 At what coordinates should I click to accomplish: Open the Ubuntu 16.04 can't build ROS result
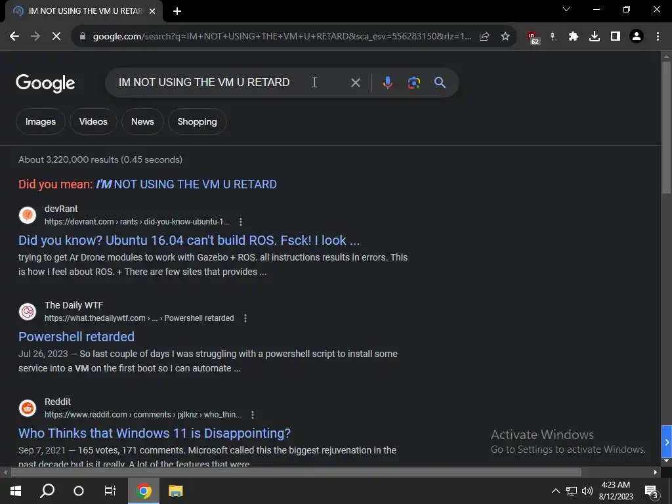point(189,240)
